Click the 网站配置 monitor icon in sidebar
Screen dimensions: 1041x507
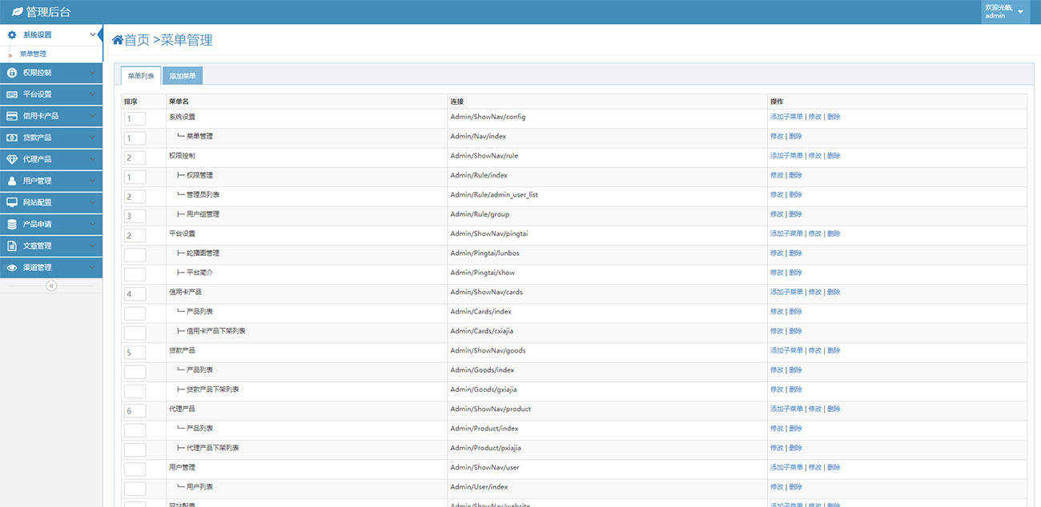(12, 202)
